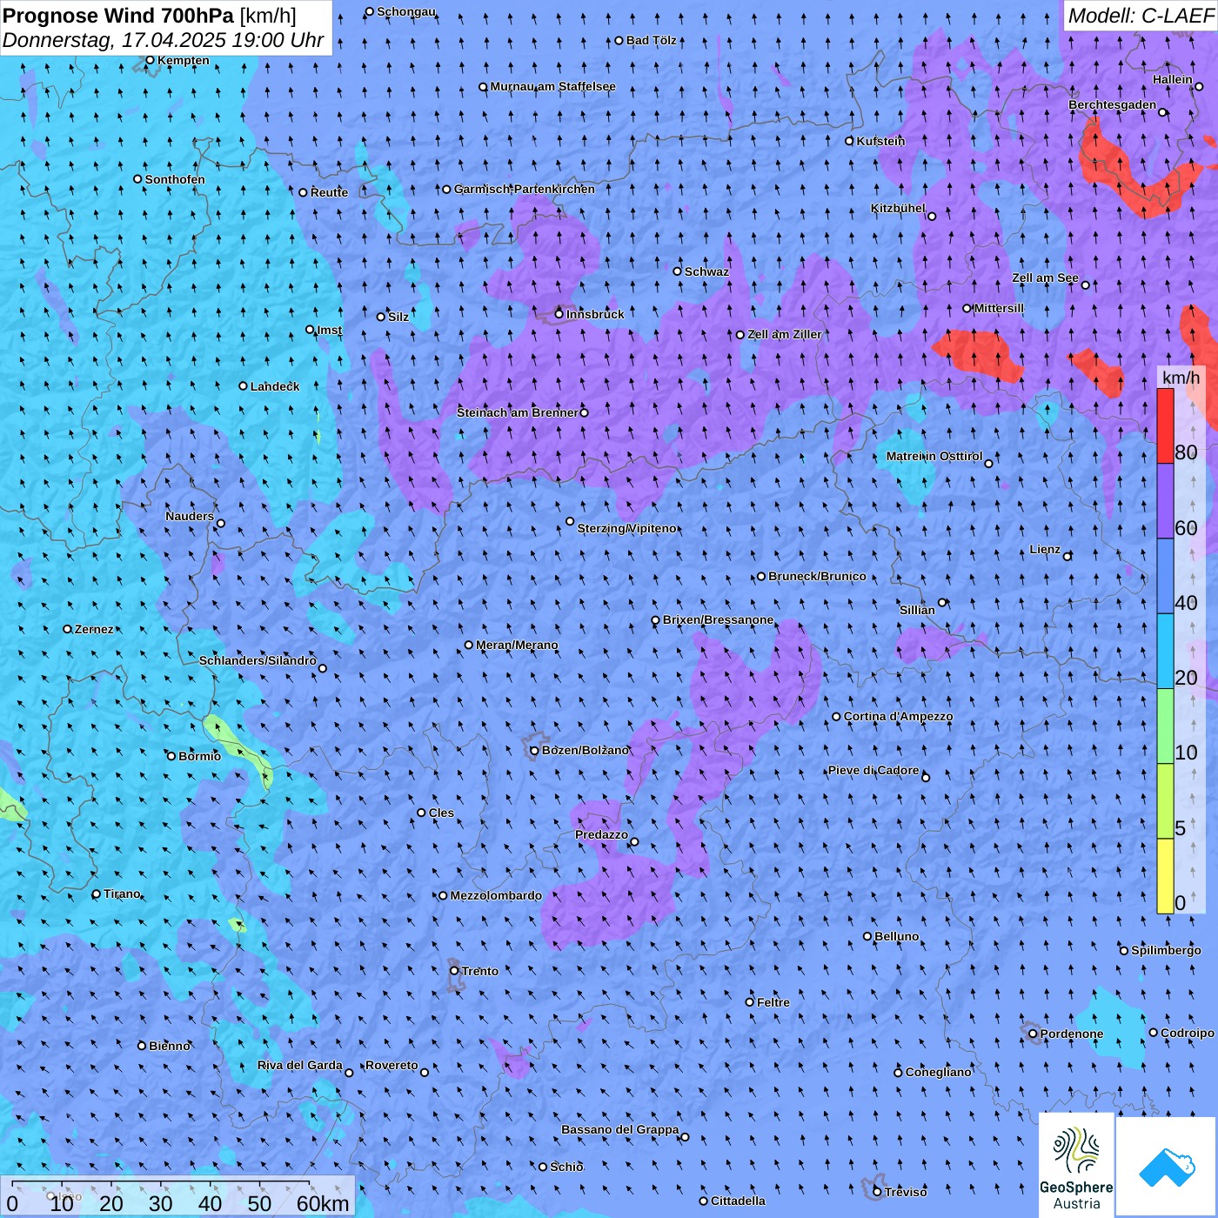Click the Nauders town label
The image size is (1218, 1218).
190,517
